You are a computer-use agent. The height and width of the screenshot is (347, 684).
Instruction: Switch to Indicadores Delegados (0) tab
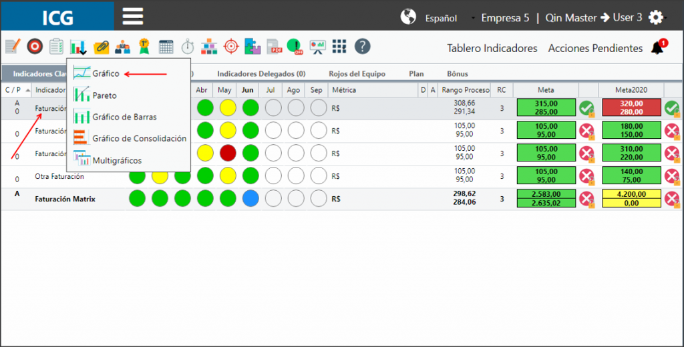tap(261, 73)
